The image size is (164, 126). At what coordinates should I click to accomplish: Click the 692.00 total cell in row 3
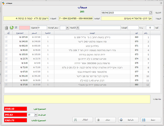point(20,46)
